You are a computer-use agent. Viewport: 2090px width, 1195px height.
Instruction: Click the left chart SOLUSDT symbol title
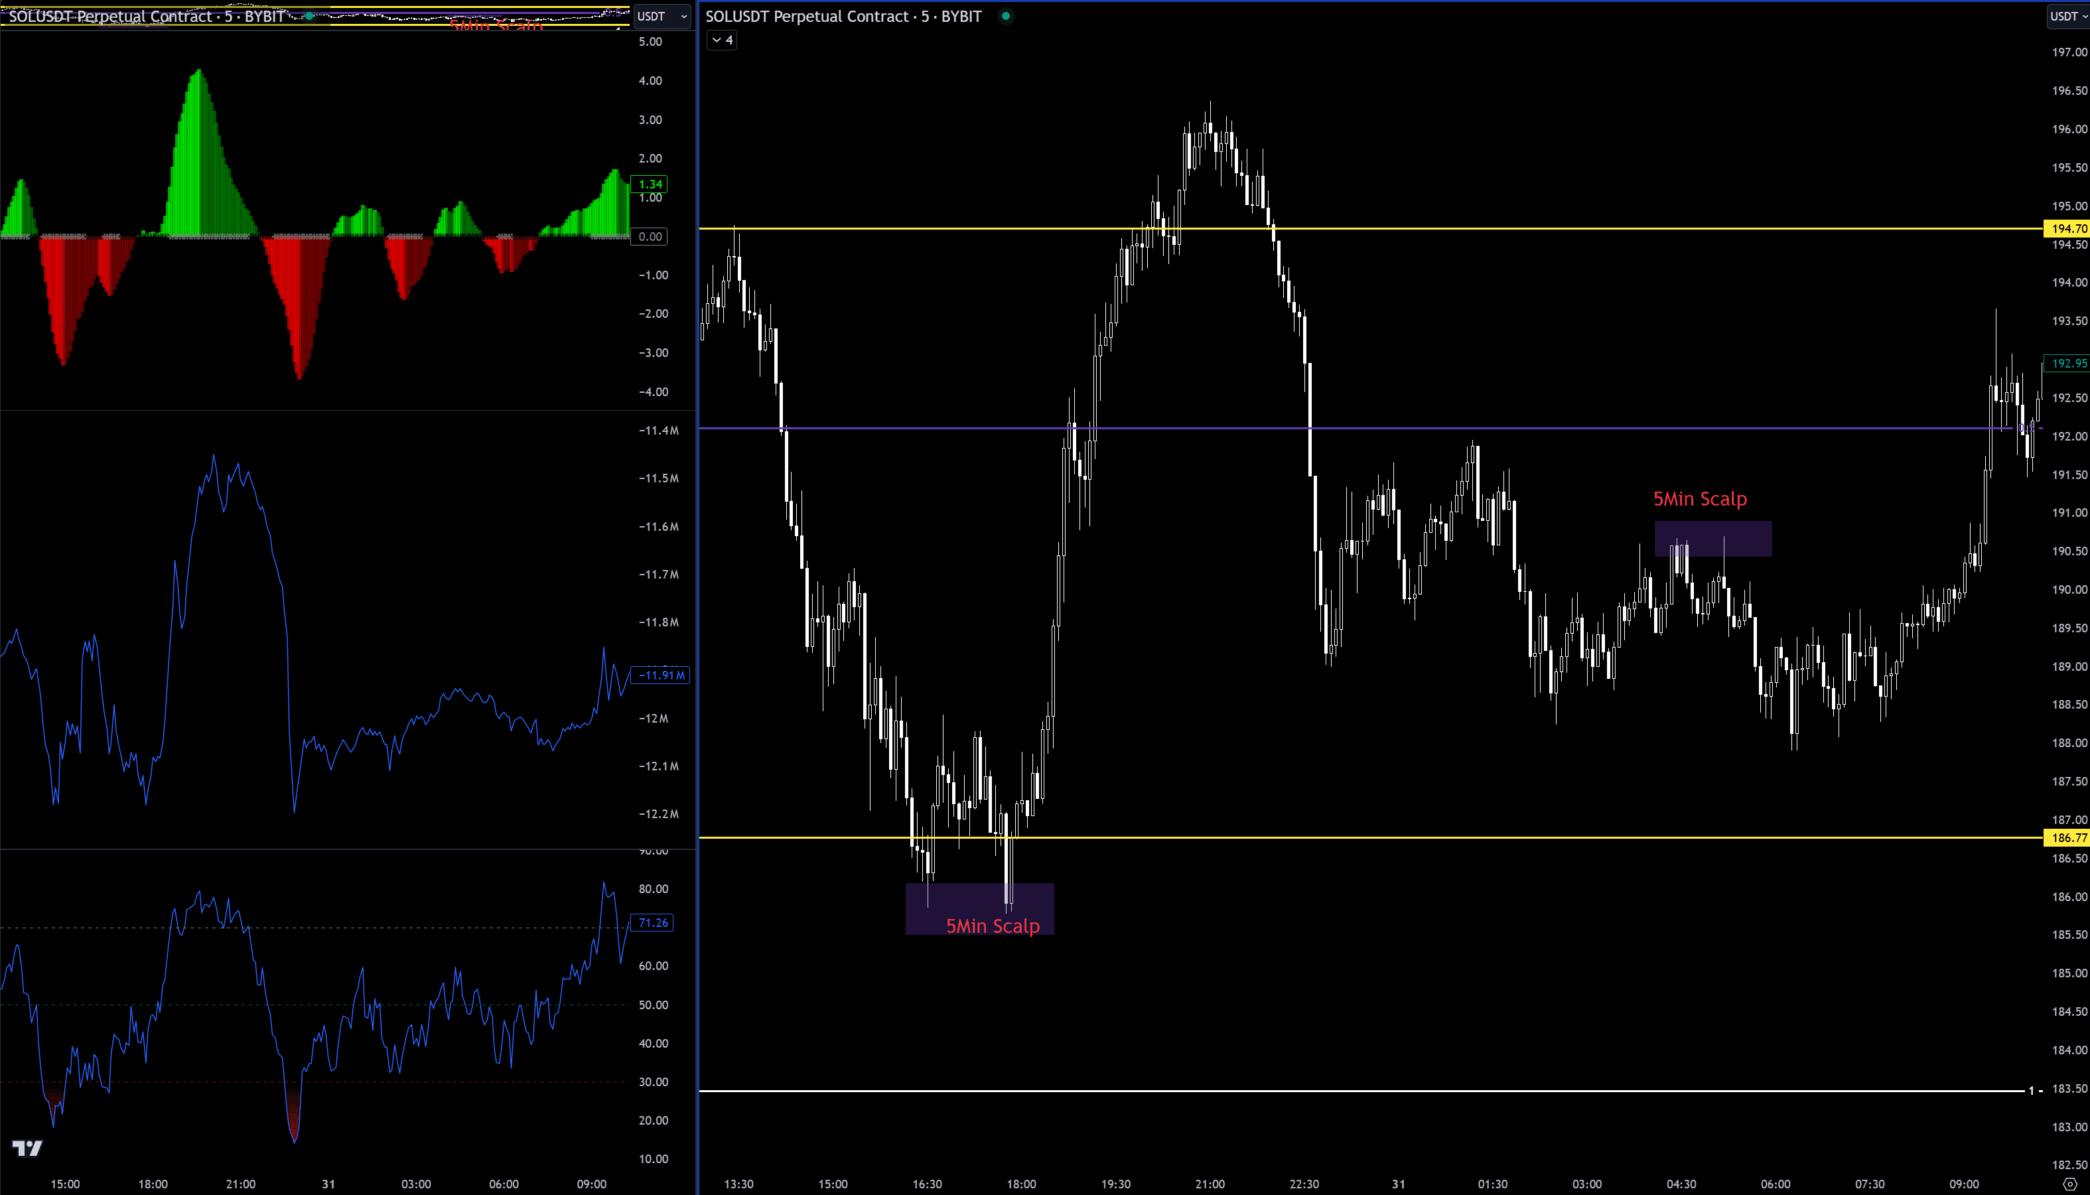pos(146,17)
